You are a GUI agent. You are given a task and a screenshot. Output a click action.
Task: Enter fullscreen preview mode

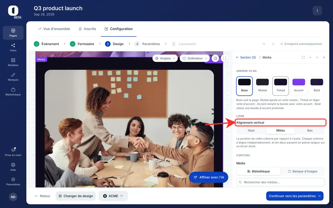tap(224, 58)
